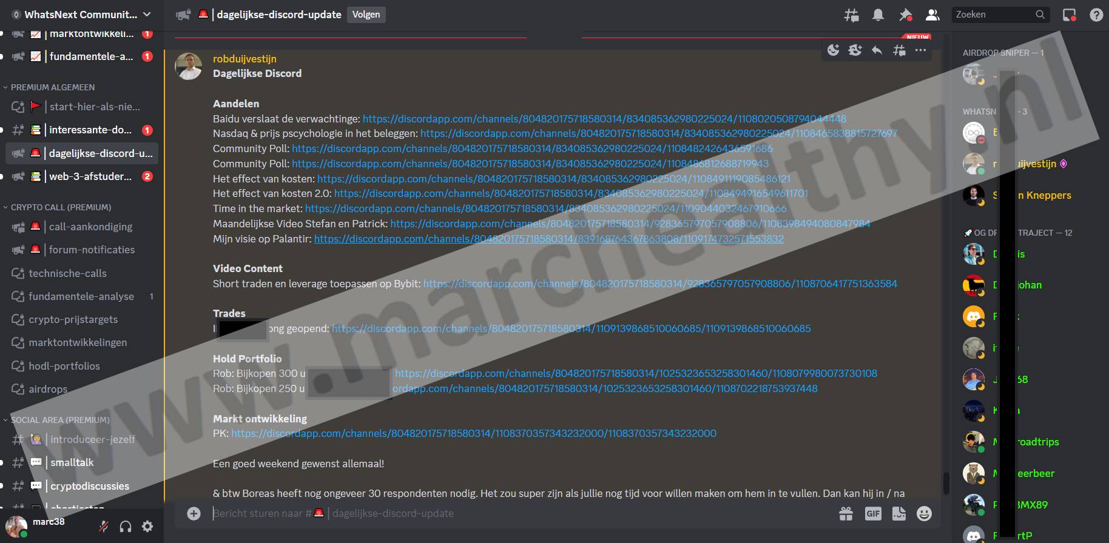Toggle the member list
The image size is (1109, 543).
pos(932,15)
